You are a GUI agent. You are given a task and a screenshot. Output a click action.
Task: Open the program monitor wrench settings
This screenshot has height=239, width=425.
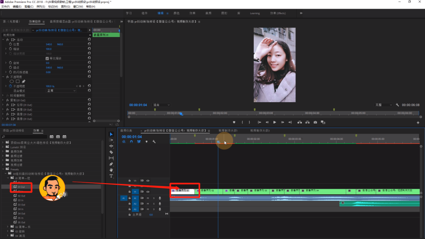pos(397,105)
